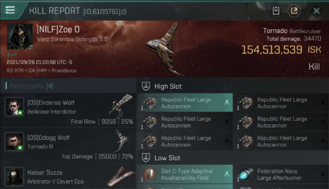Copy the kill report ID
This screenshot has height=189, width=329.
pyautogui.click(x=124, y=12)
